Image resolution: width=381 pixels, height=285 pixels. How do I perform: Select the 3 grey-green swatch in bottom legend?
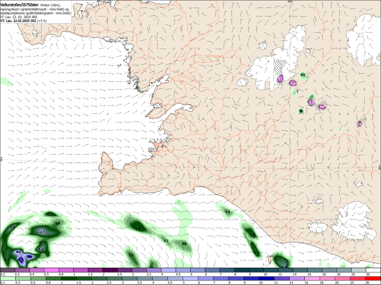tap(129, 278)
